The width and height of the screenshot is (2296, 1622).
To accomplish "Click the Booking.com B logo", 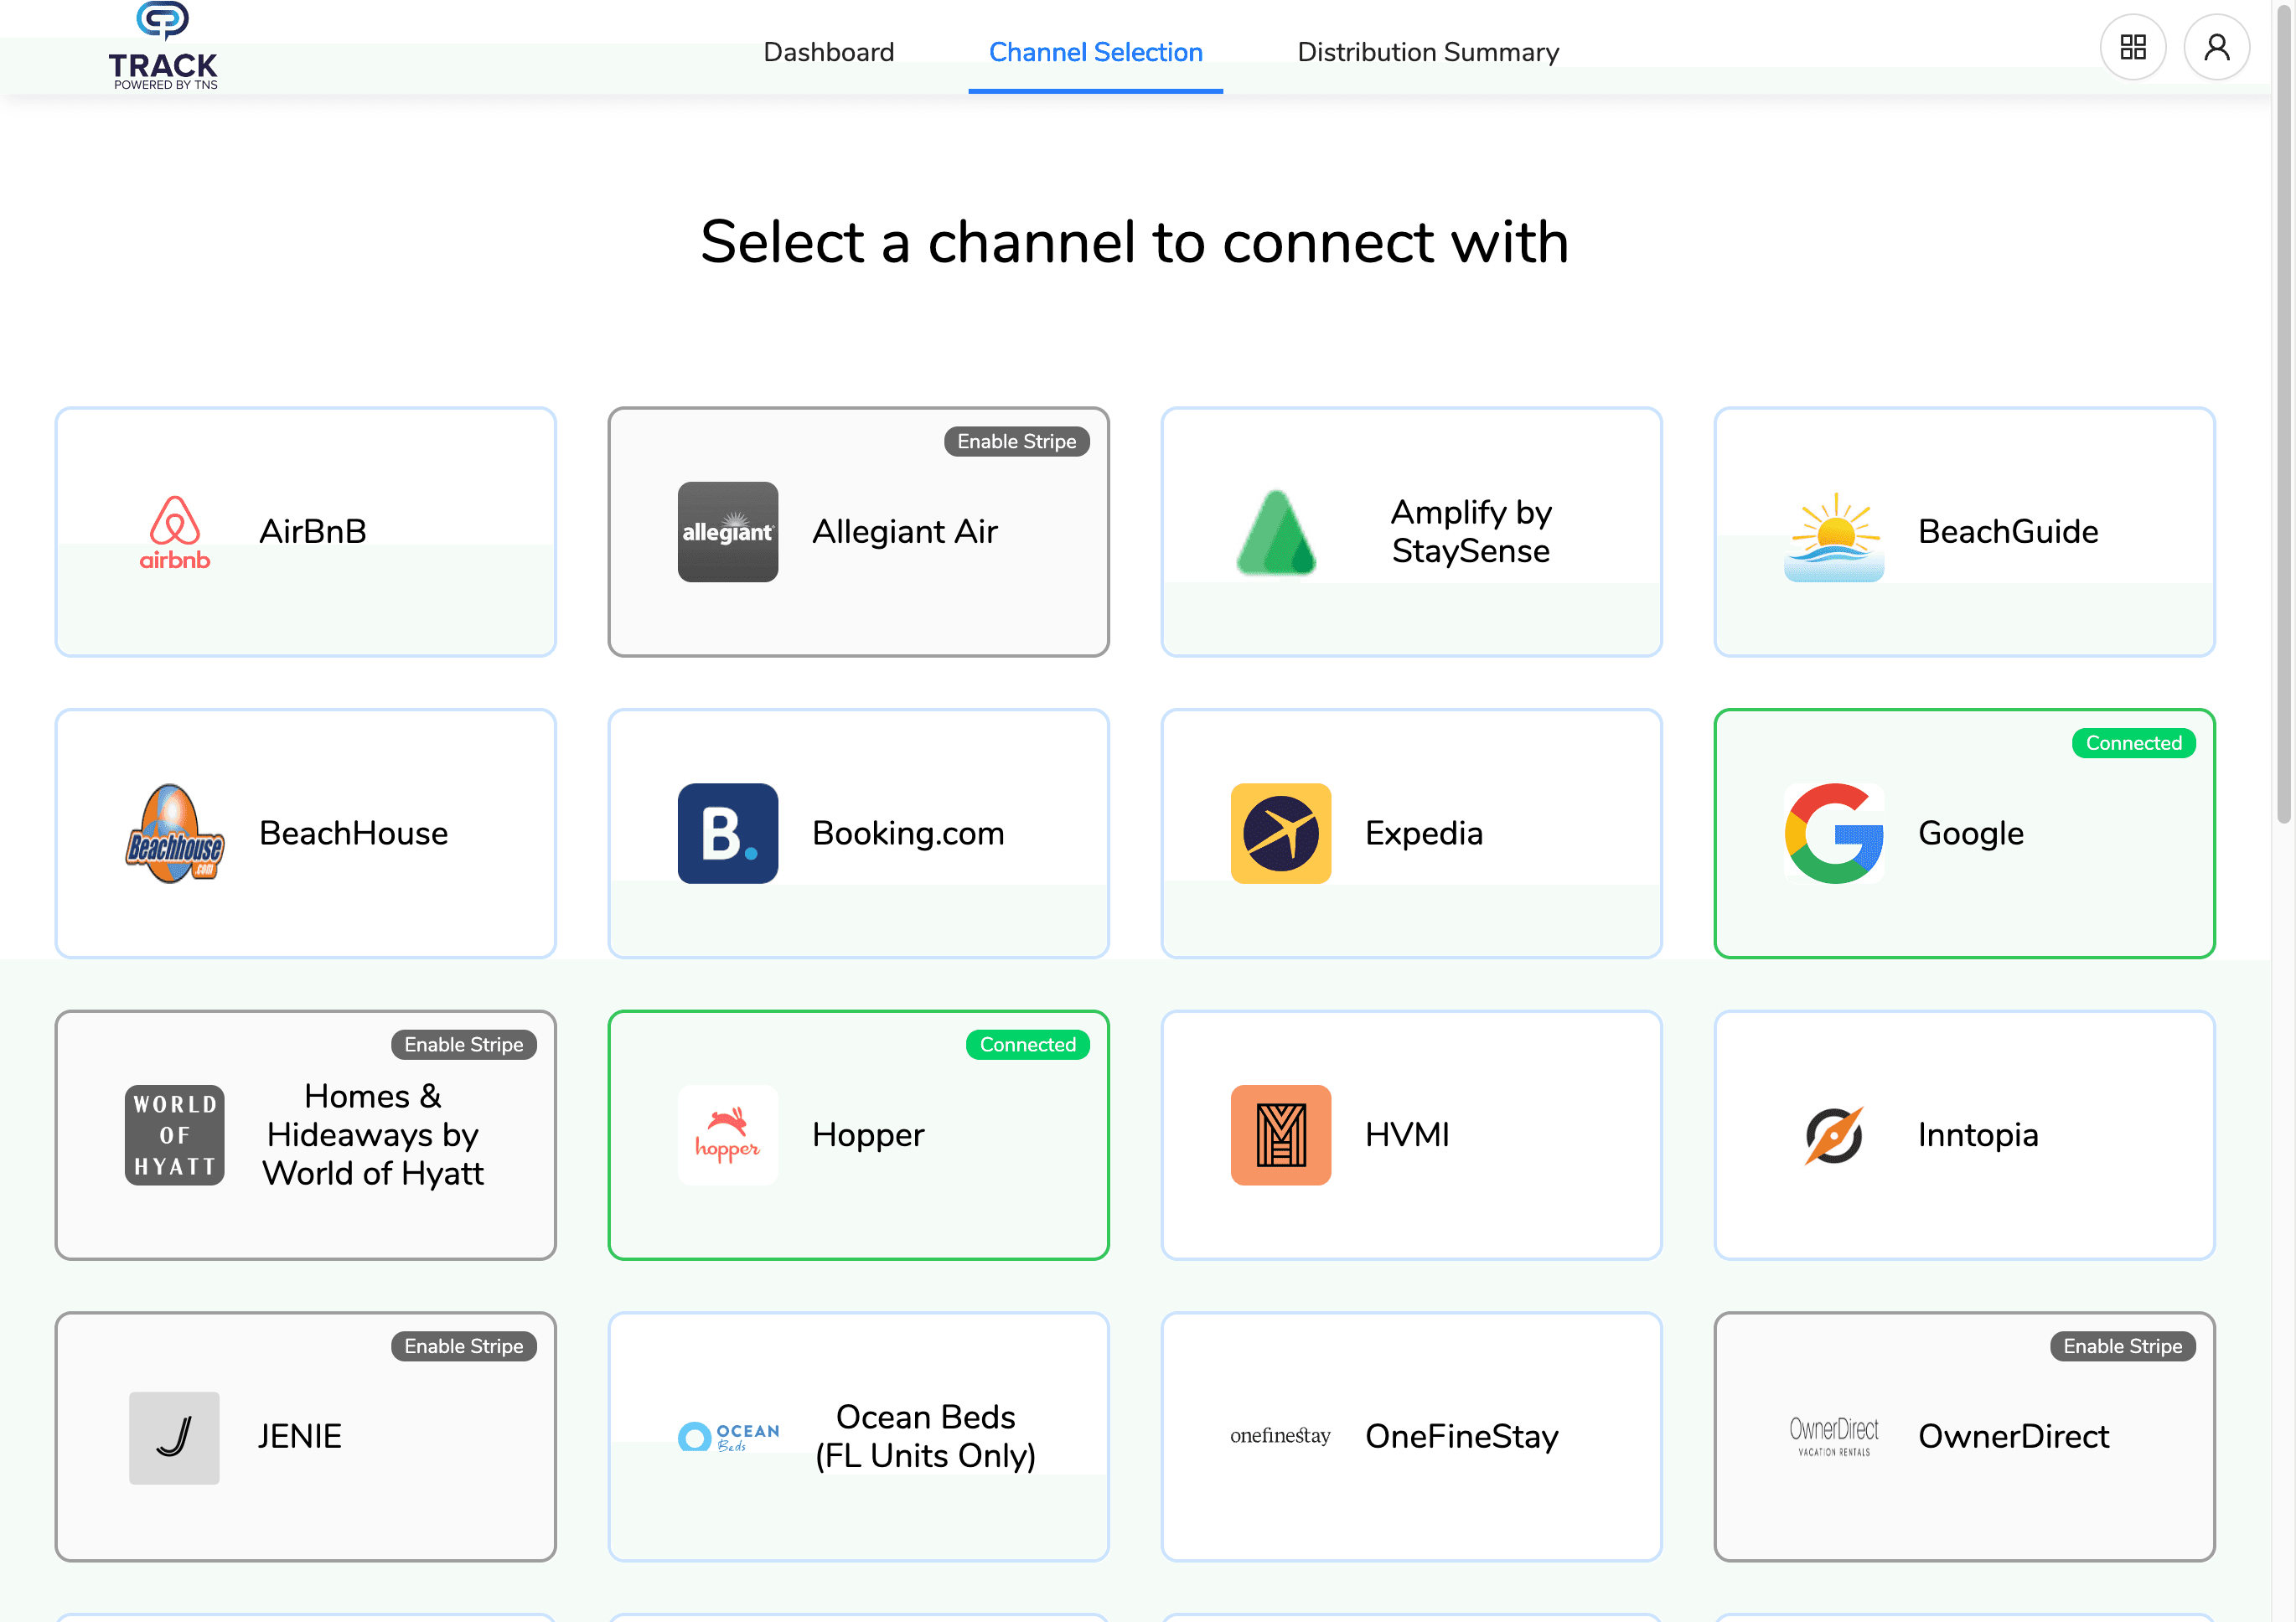I will pyautogui.click(x=728, y=834).
